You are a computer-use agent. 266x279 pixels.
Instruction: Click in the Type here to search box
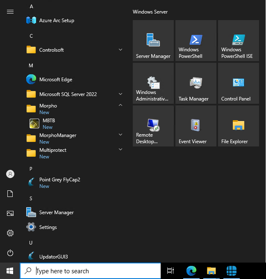point(90,271)
